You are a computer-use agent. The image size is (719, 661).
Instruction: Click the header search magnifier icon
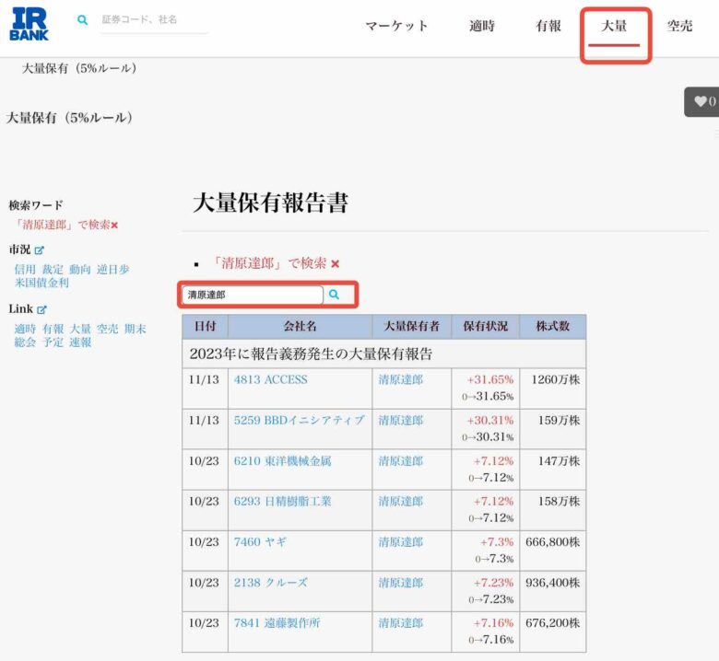pyautogui.click(x=83, y=19)
